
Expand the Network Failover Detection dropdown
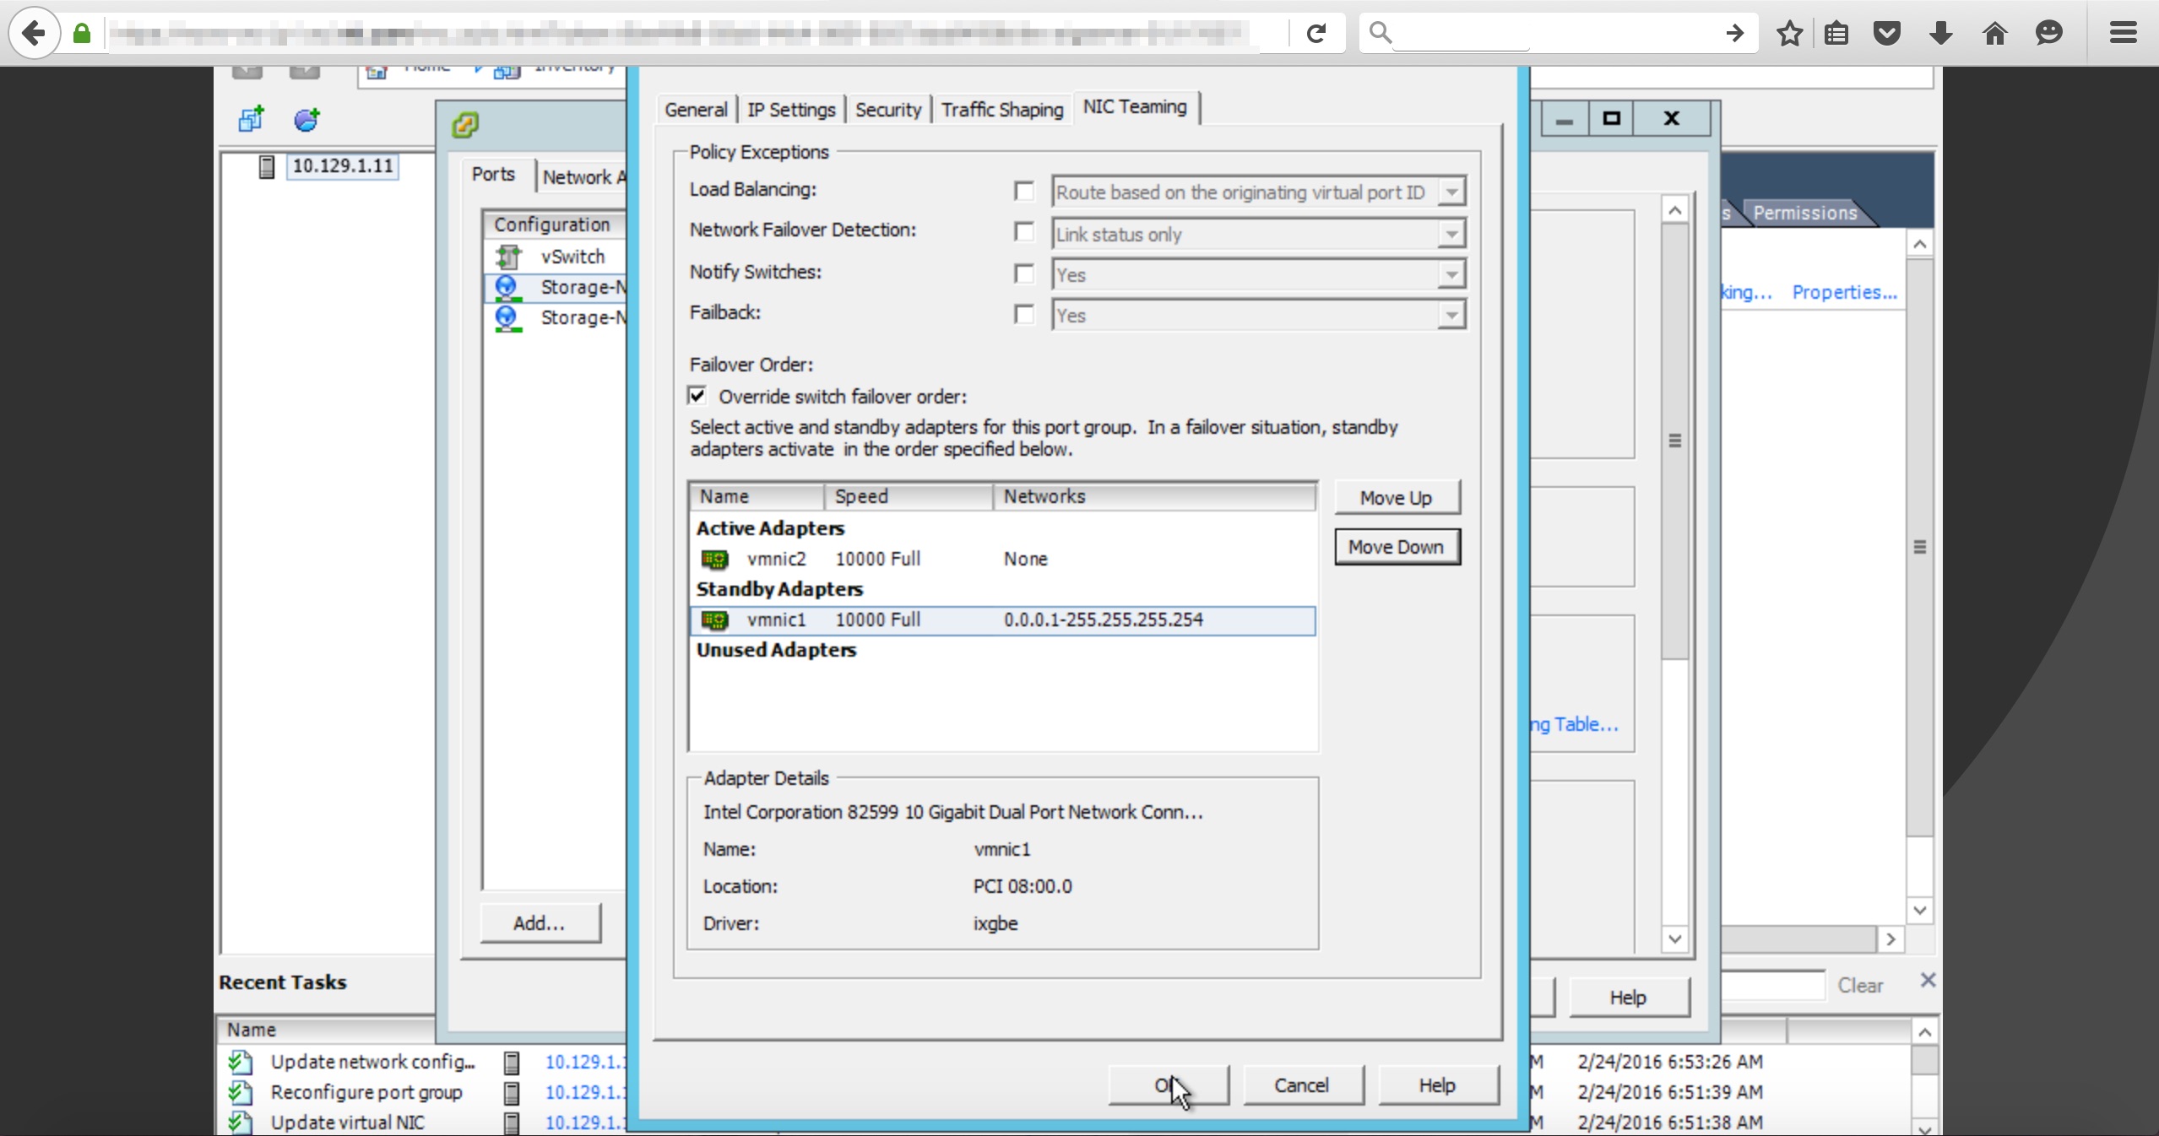click(1451, 234)
